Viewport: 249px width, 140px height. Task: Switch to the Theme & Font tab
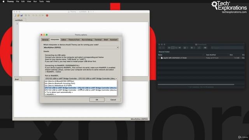tap(74, 40)
